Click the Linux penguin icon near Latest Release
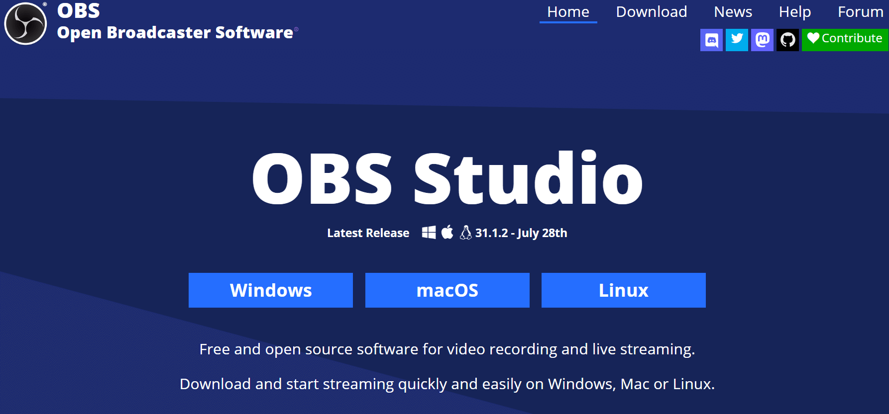Screen dimensions: 889x414 [x=466, y=232]
